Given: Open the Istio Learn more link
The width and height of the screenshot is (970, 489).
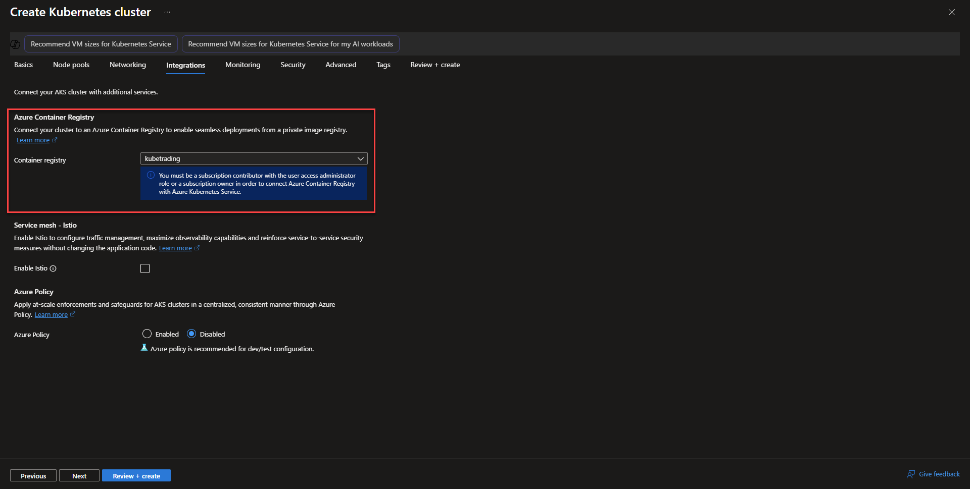Looking at the screenshot, I should pyautogui.click(x=175, y=248).
